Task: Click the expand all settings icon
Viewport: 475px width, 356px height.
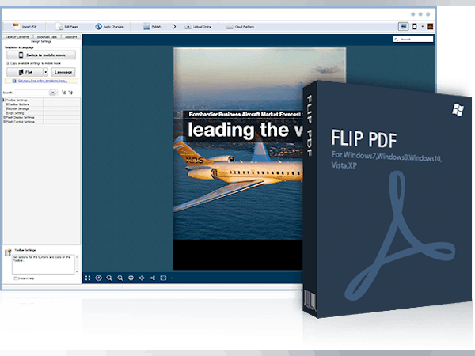Action: coord(64,93)
